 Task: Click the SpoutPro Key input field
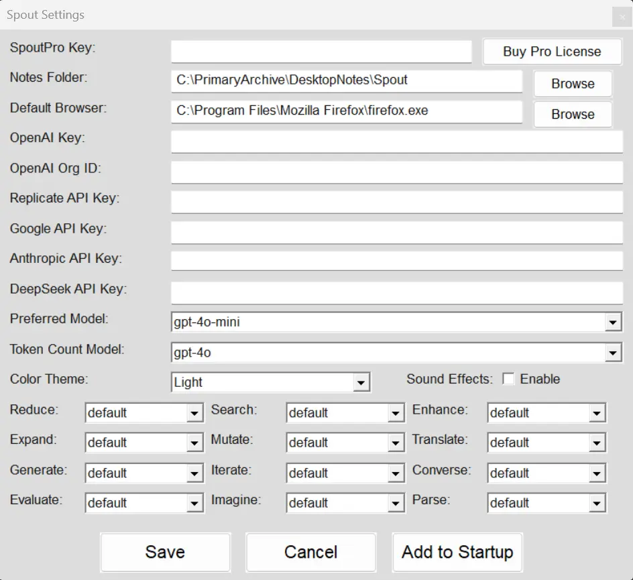click(321, 51)
